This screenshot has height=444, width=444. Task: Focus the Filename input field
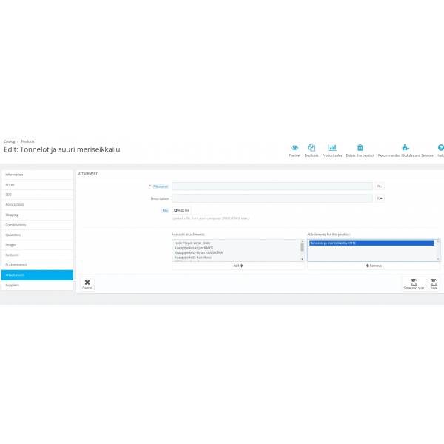272,186
